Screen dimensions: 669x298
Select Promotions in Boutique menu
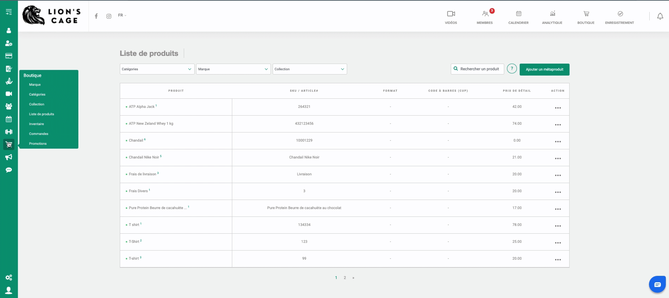[x=38, y=144]
